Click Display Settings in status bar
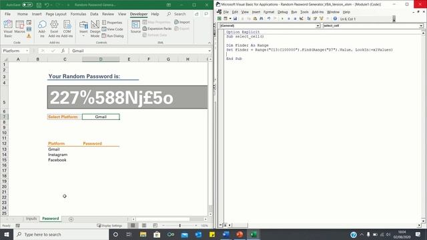The height and width of the screenshot is (240, 427). click(x=109, y=225)
